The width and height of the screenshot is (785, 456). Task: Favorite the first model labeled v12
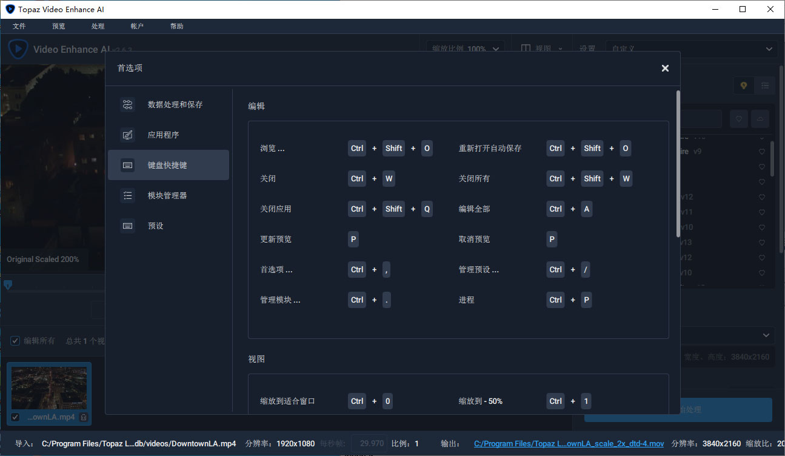[762, 196]
